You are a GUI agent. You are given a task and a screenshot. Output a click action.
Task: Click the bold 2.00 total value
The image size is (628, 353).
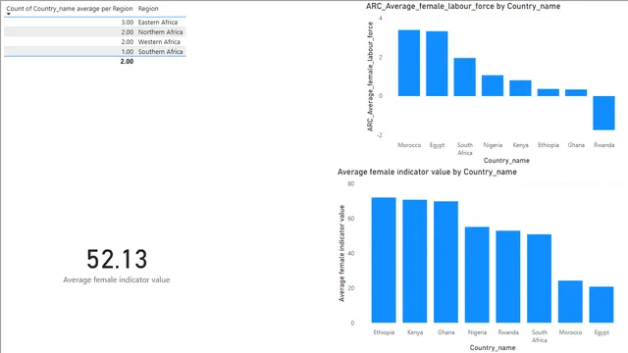click(127, 61)
